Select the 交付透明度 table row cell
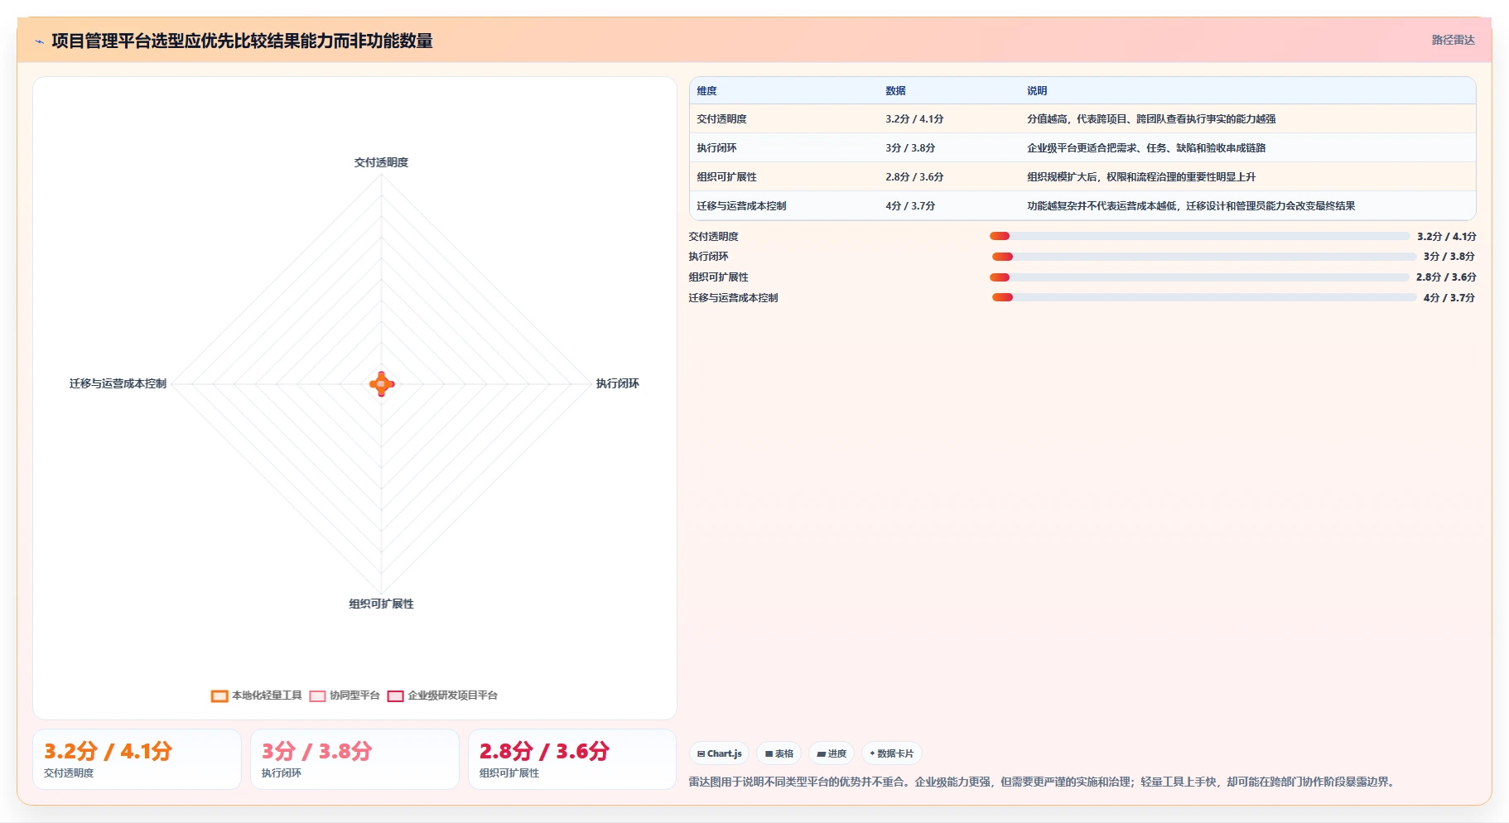The image size is (1509, 823). point(721,119)
